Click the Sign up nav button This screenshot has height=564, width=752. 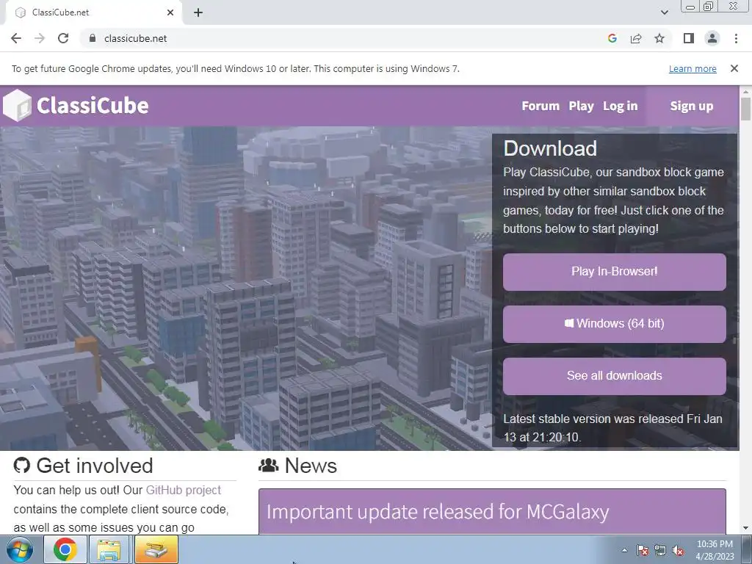click(692, 106)
